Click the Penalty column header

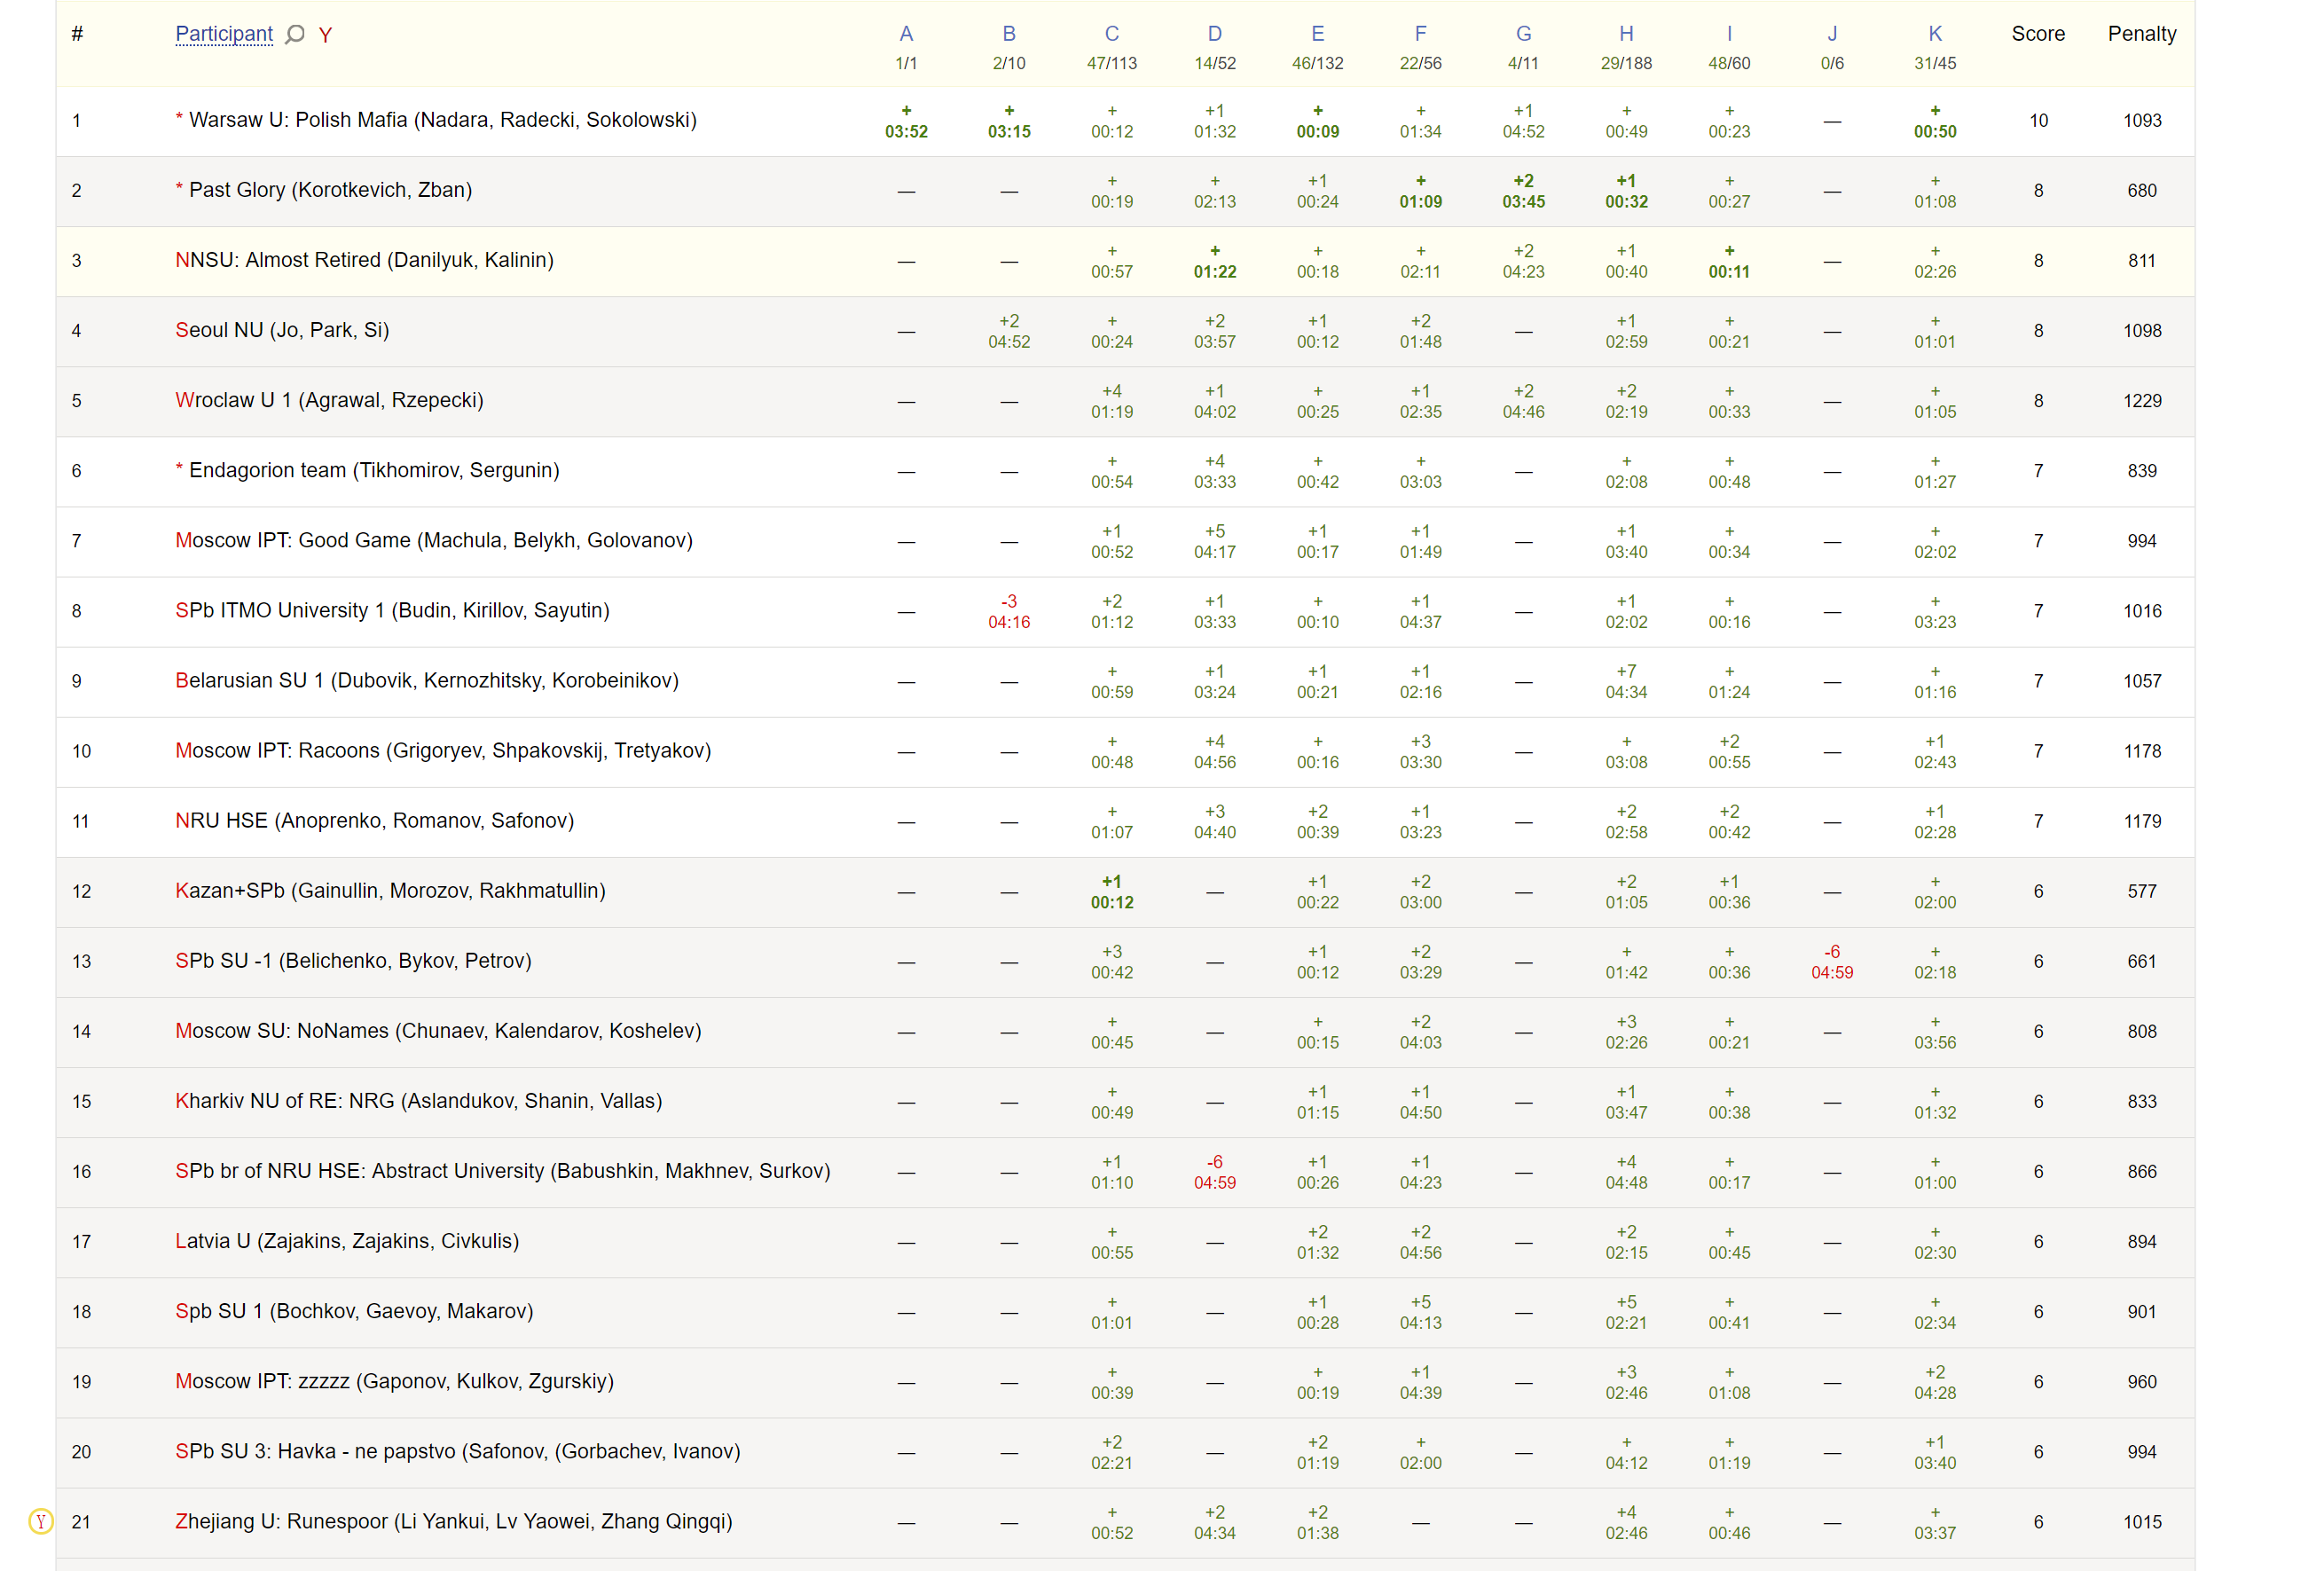point(2142,34)
